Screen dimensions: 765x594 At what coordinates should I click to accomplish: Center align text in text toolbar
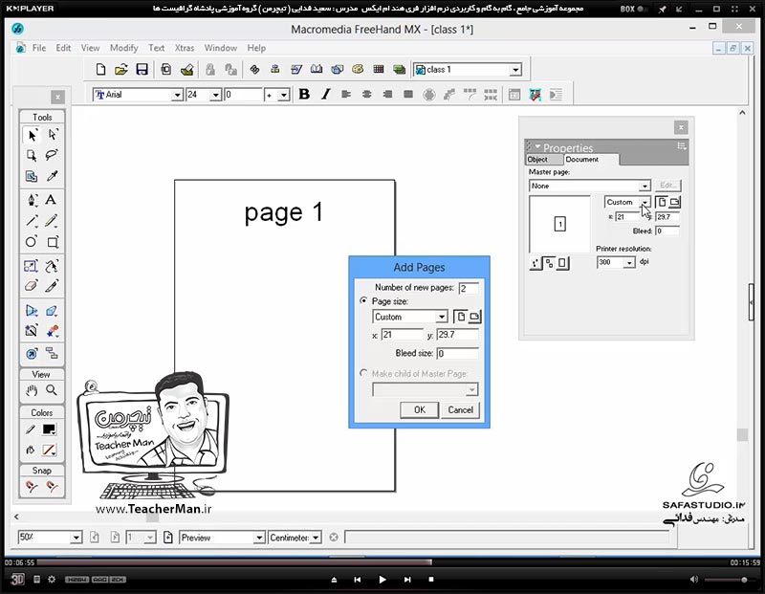click(367, 94)
